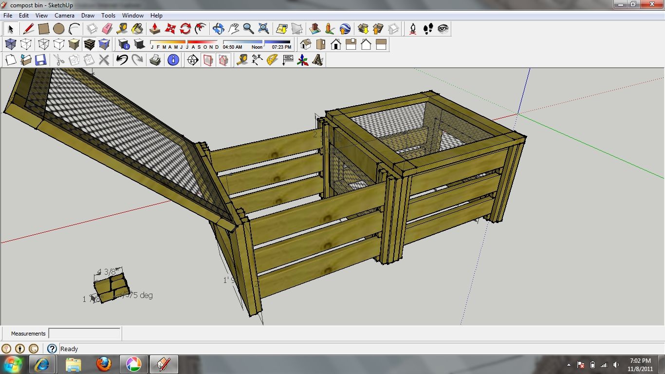665x374 pixels.
Task: Toggle shadows on or off
Action: point(139,44)
